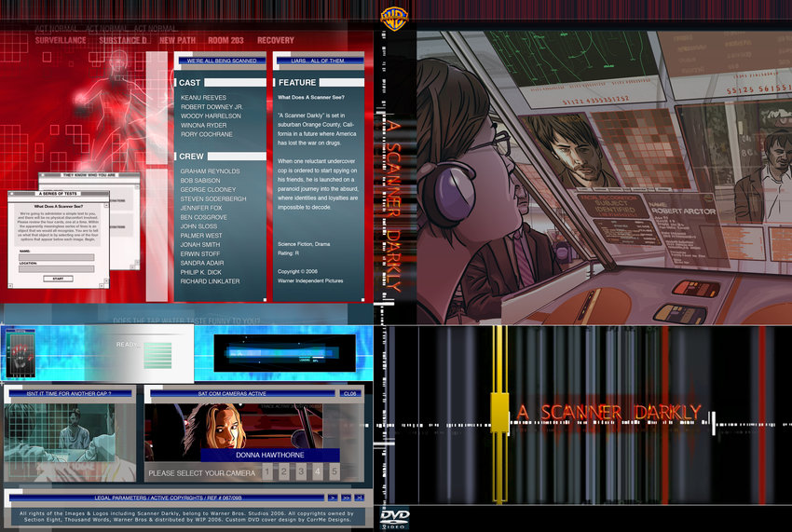The height and width of the screenshot is (532, 792).
Task: Click BEN COSGROVE in crew list
Action: (x=203, y=217)
